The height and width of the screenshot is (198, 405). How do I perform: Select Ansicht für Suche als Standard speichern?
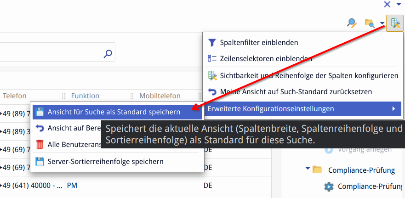click(x=114, y=112)
